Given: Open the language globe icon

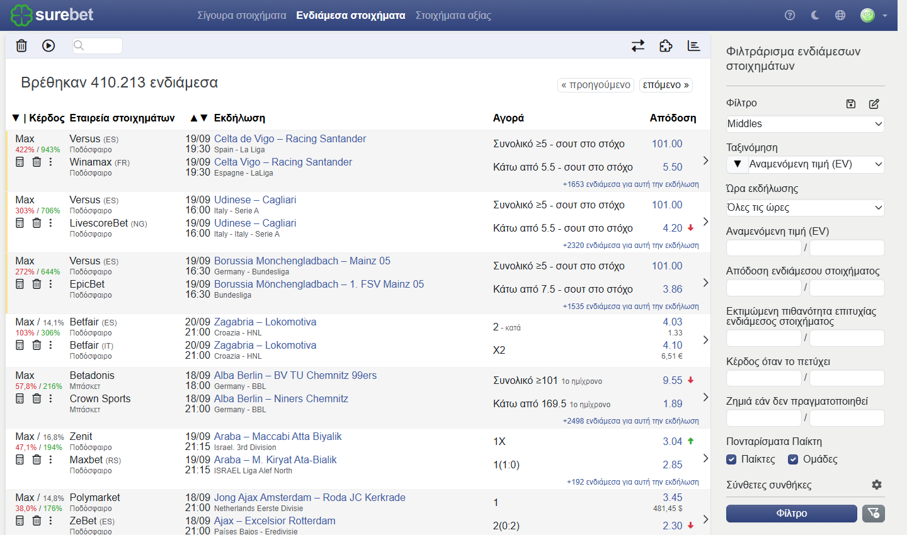Looking at the screenshot, I should (840, 15).
